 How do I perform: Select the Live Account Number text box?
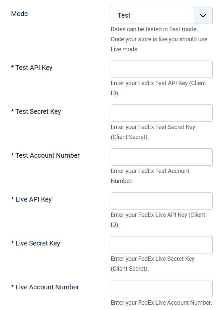pyautogui.click(x=162, y=289)
